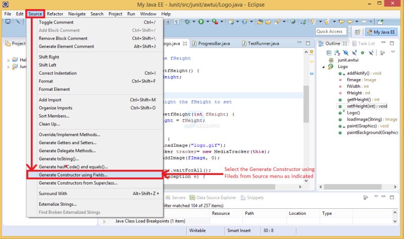Click the Debug bug icon in toolbar
Image resolution: width=404 pixels, height=239 pixels.
(x=187, y=22)
